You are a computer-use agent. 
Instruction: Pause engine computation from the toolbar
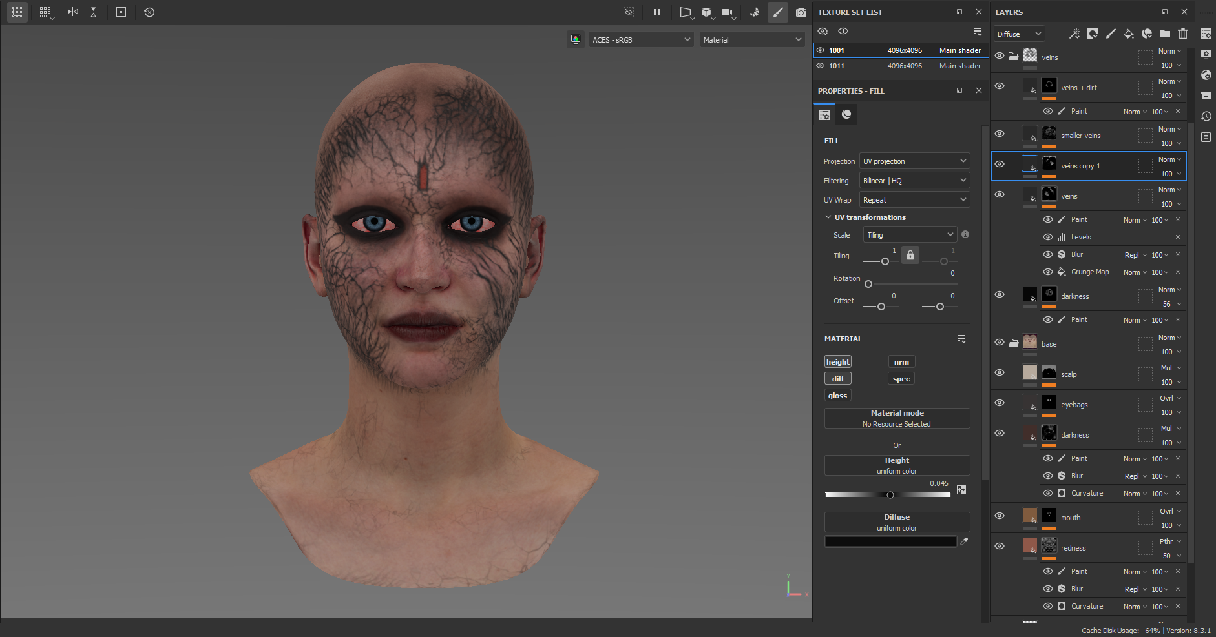pos(657,12)
